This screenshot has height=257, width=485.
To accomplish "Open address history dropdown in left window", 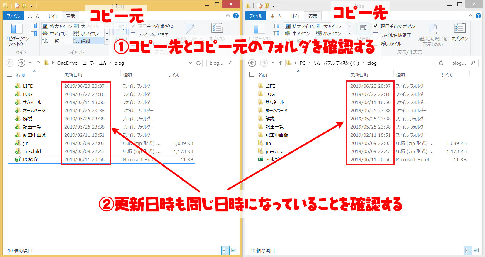I will coord(190,63).
